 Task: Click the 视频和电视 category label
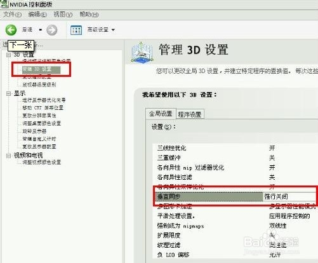(x=28, y=156)
